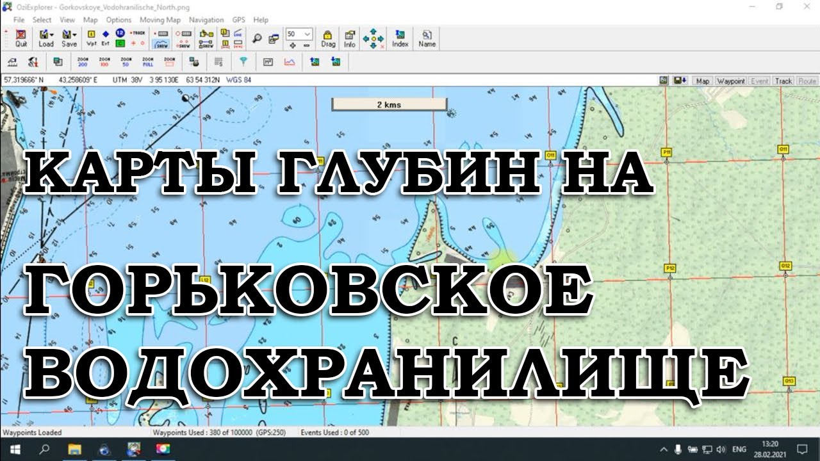This screenshot has height=461, width=820.
Task: Click the red profile graph icon
Action: point(290,62)
